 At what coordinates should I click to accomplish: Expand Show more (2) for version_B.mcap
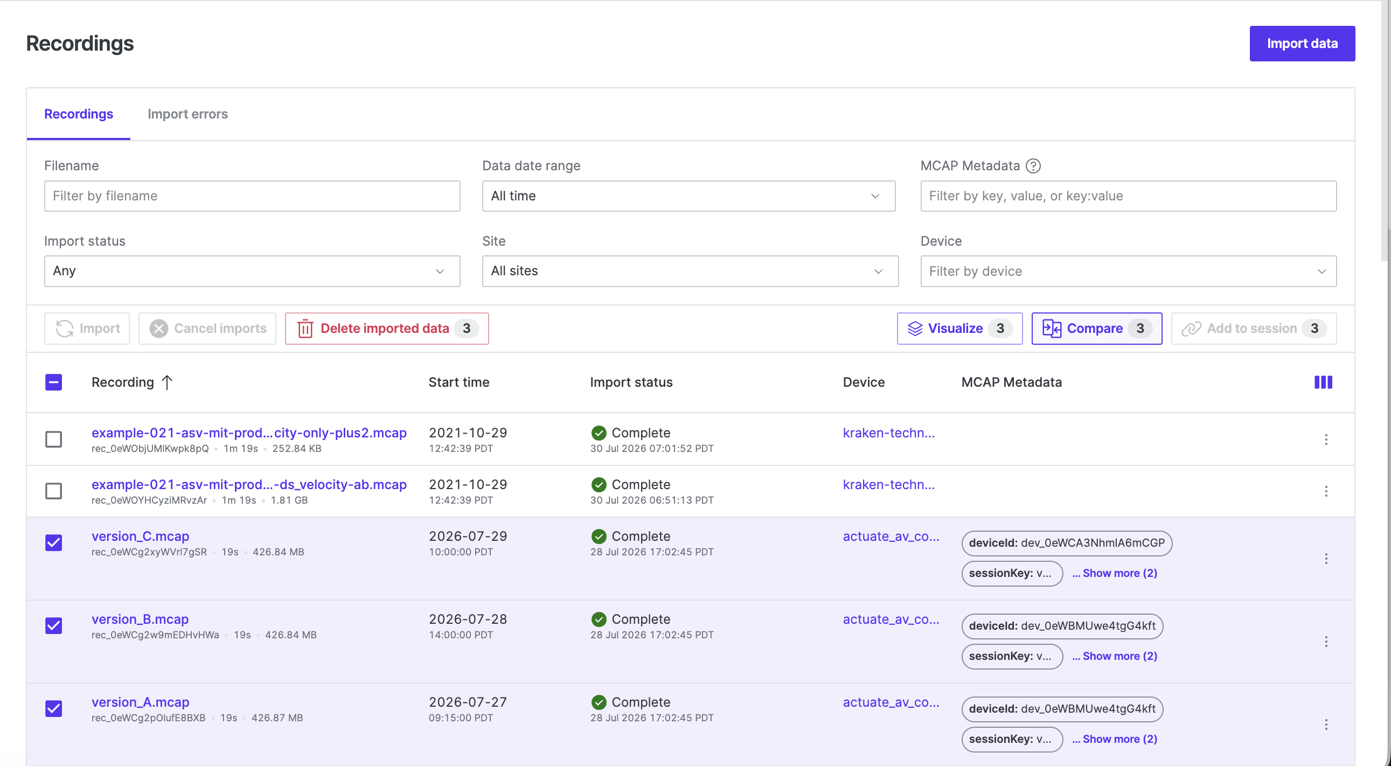tap(1115, 657)
